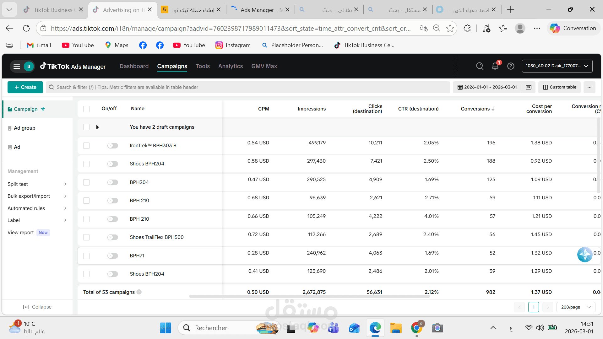Viewport: 603px width, 339px height.
Task: Switch to the Analytics tab
Action: click(x=230, y=66)
